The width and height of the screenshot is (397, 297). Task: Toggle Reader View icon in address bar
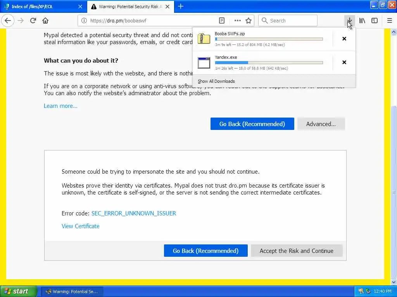pos(221,21)
